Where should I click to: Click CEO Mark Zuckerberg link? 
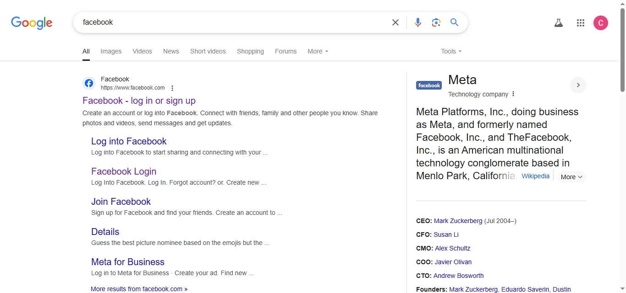point(458,221)
